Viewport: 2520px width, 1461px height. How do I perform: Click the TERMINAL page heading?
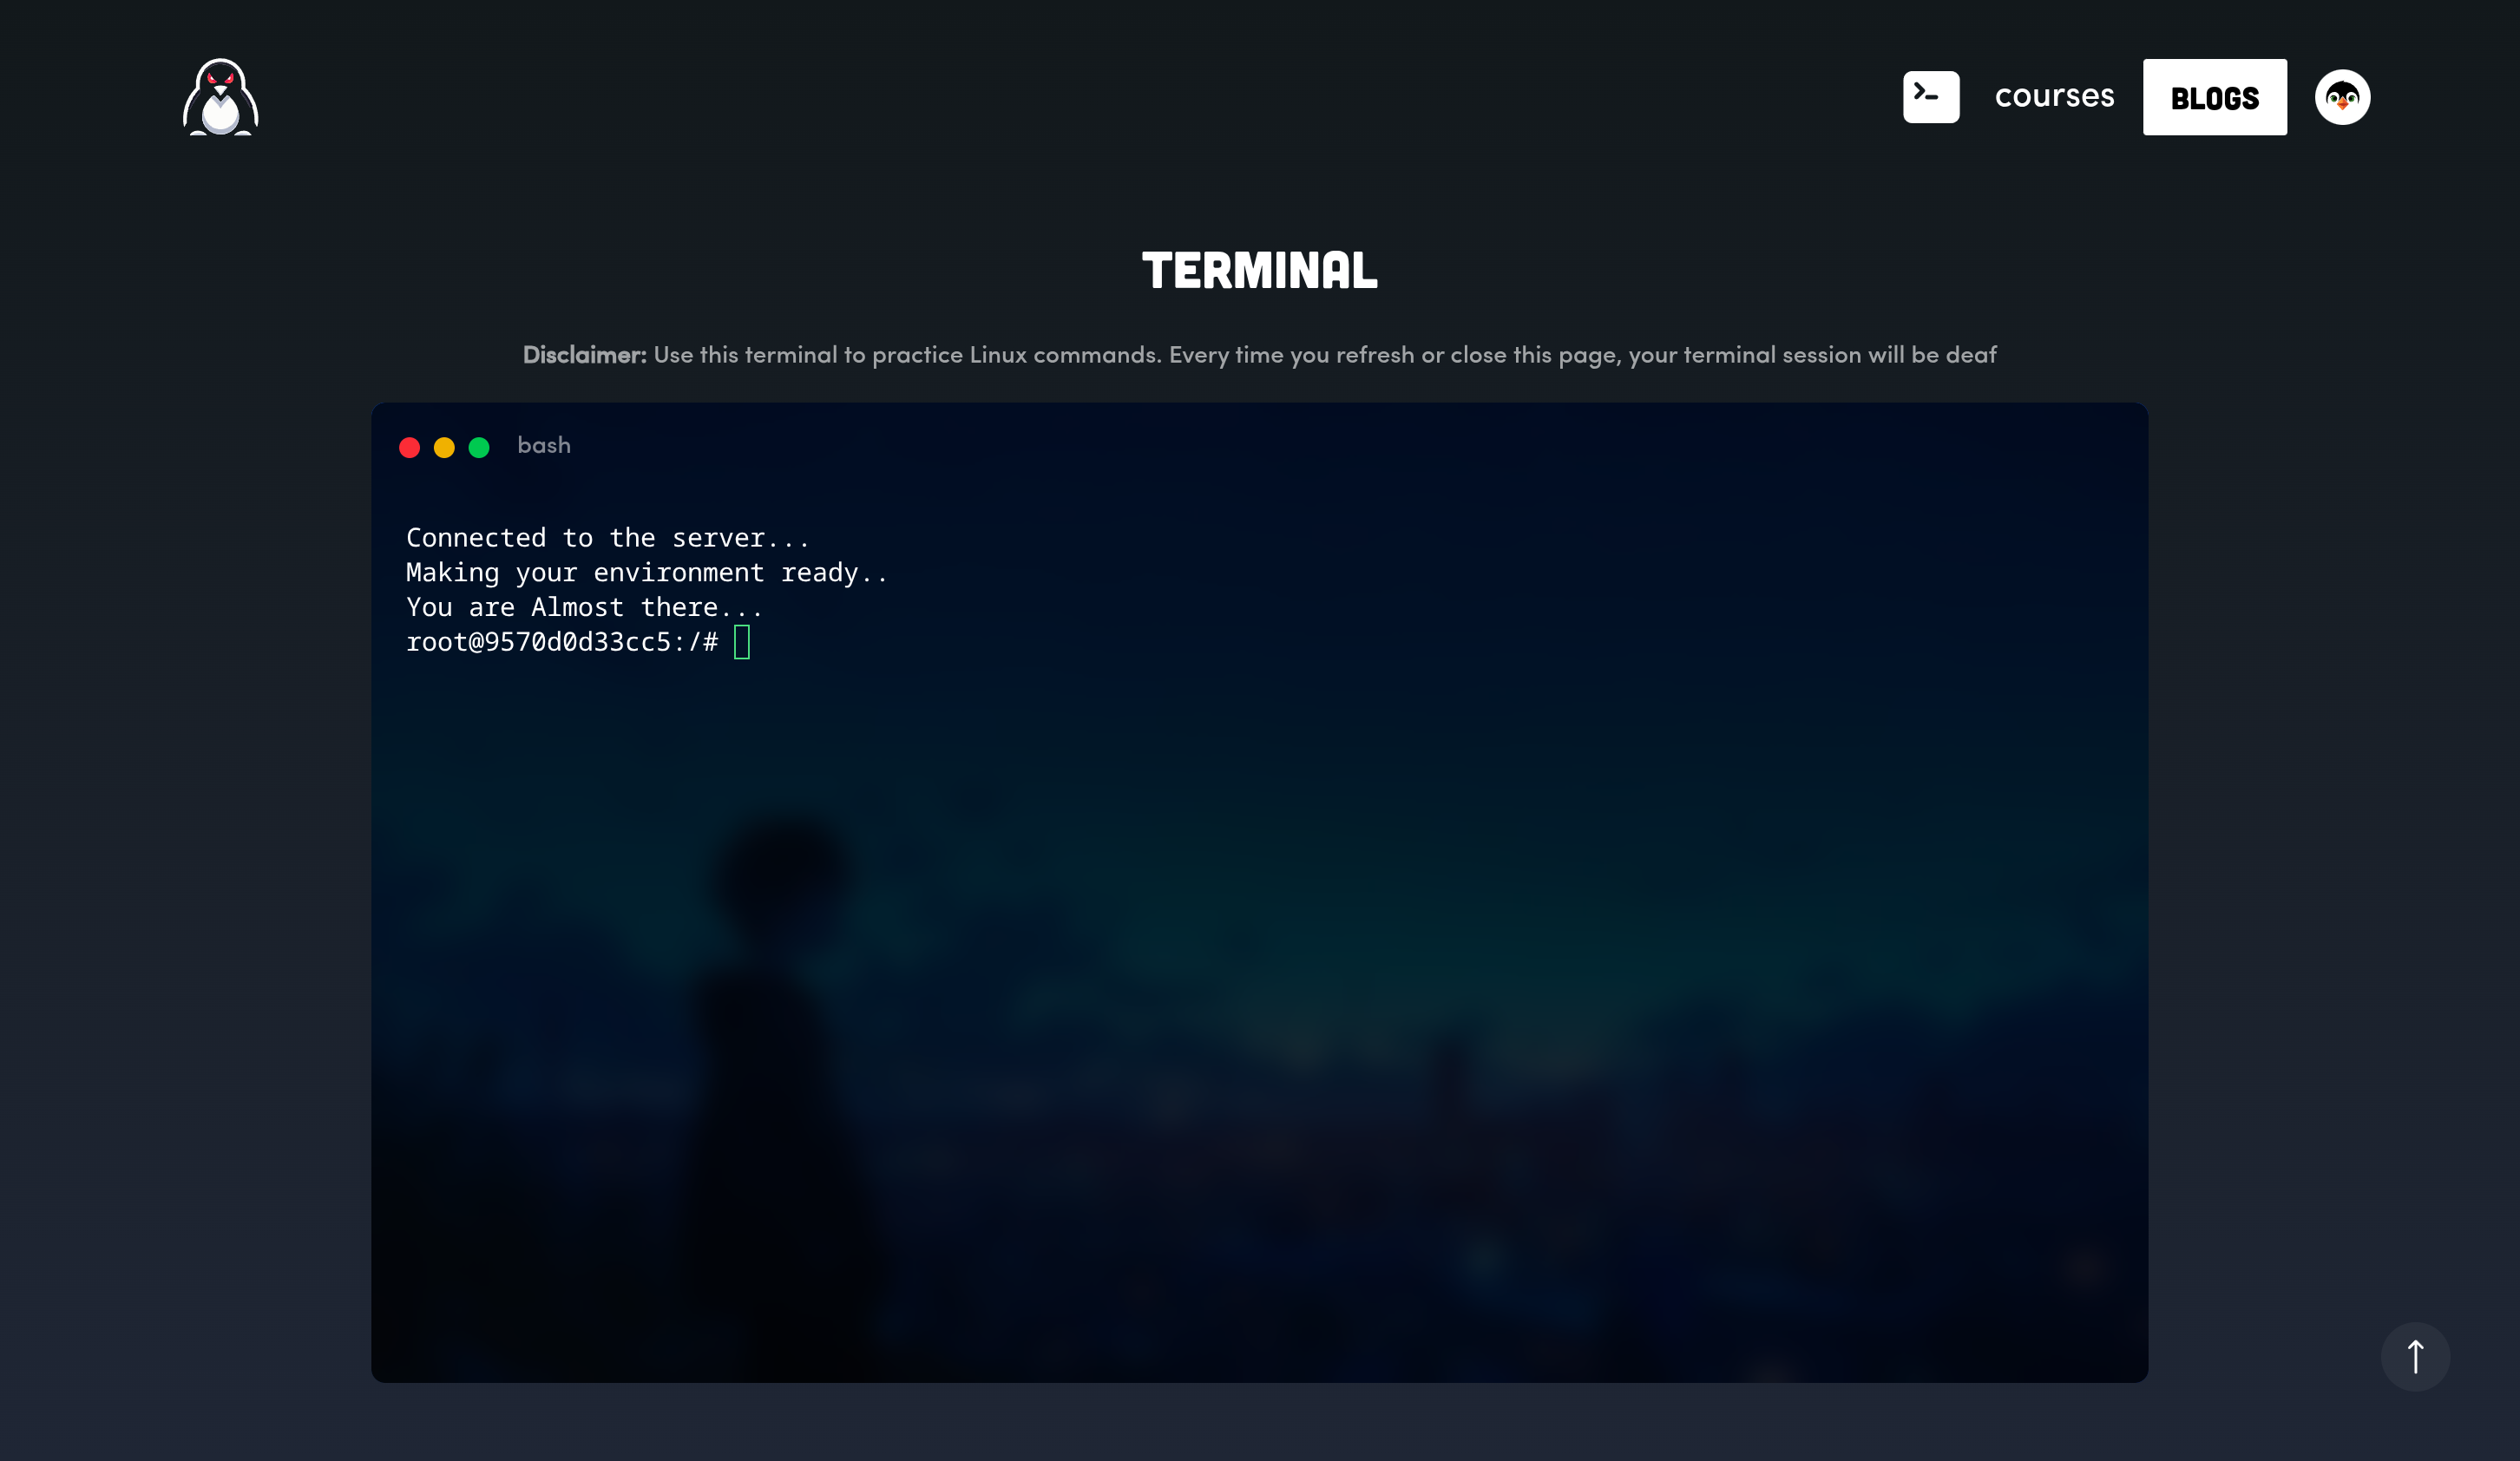[1259, 271]
